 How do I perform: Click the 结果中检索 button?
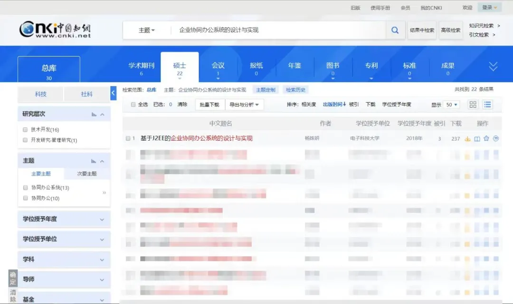(x=422, y=30)
